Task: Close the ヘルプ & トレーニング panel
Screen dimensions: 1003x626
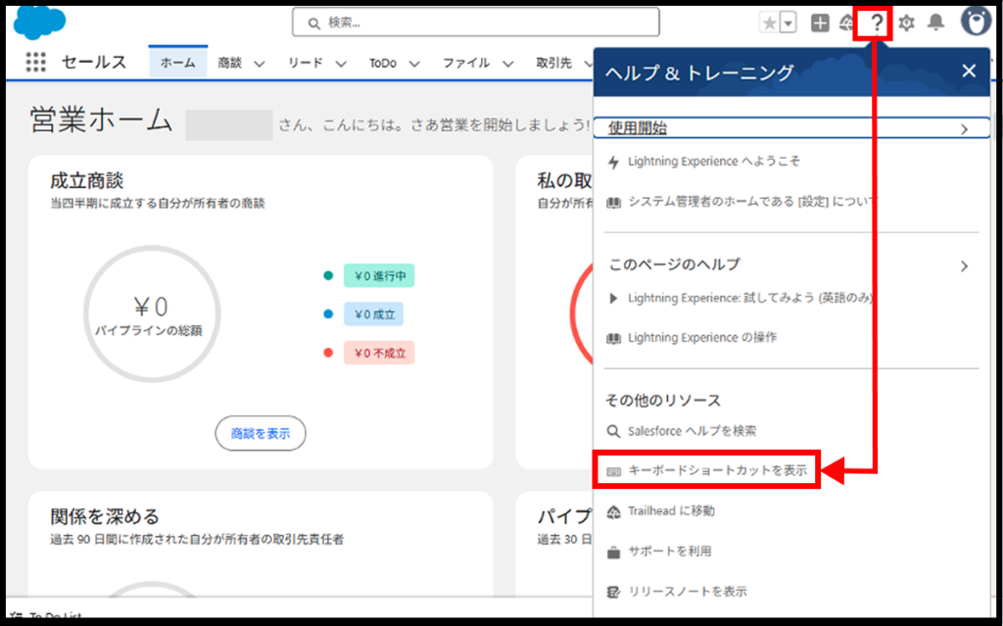Action: tap(969, 71)
